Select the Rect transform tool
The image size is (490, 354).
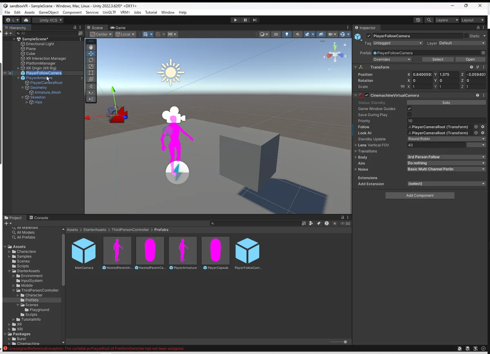click(91, 73)
